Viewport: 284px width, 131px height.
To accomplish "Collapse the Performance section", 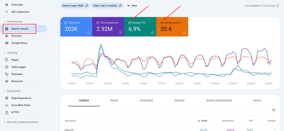I will click(x=5, y=22).
